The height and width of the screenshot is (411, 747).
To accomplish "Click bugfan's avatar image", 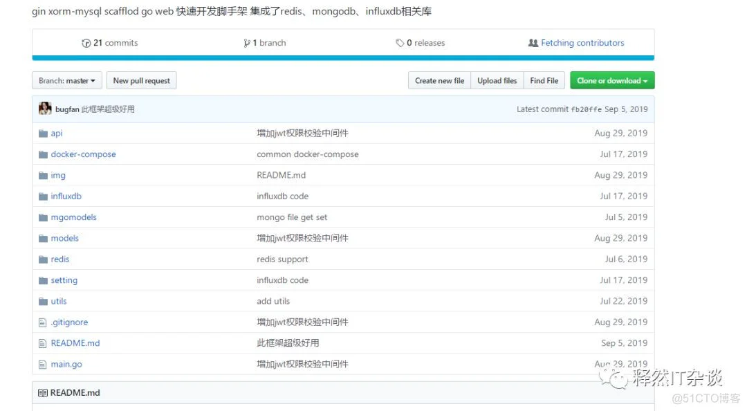I will (x=45, y=109).
